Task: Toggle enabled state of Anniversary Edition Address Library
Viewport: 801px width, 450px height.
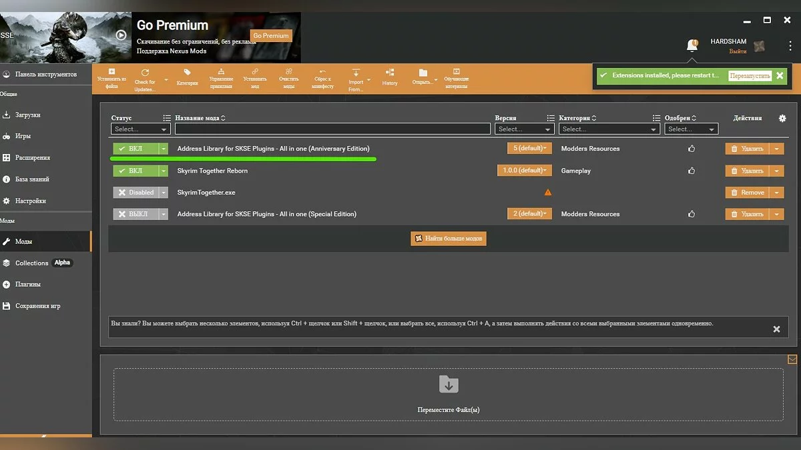Action: point(135,149)
